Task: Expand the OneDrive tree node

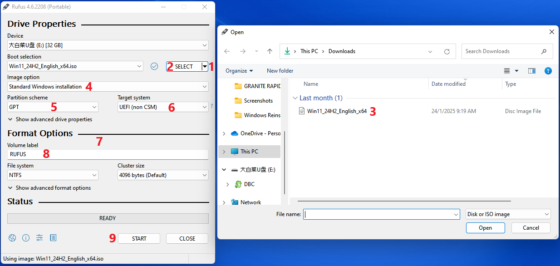Action: [x=224, y=133]
